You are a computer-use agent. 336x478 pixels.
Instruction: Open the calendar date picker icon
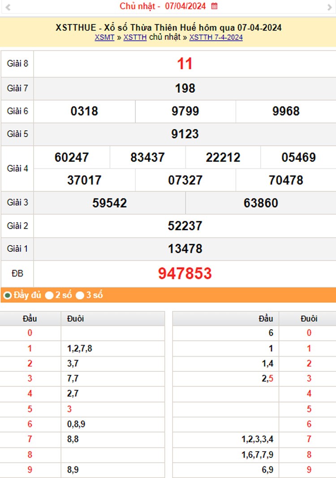215,6
